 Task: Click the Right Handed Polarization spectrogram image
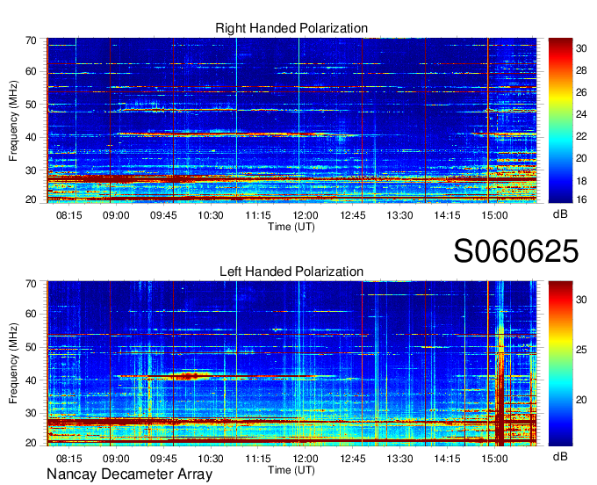point(291,120)
